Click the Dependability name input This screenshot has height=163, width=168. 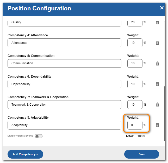pos(64,84)
